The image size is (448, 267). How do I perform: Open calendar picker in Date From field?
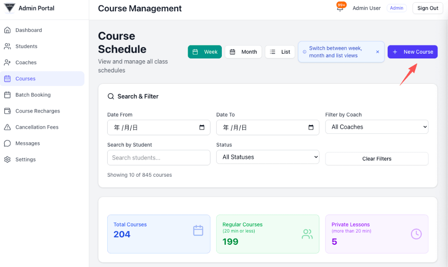click(202, 127)
